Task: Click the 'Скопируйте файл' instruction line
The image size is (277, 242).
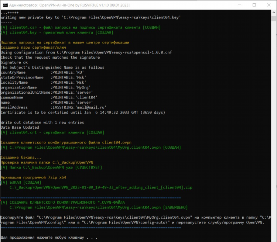Action: point(136,217)
